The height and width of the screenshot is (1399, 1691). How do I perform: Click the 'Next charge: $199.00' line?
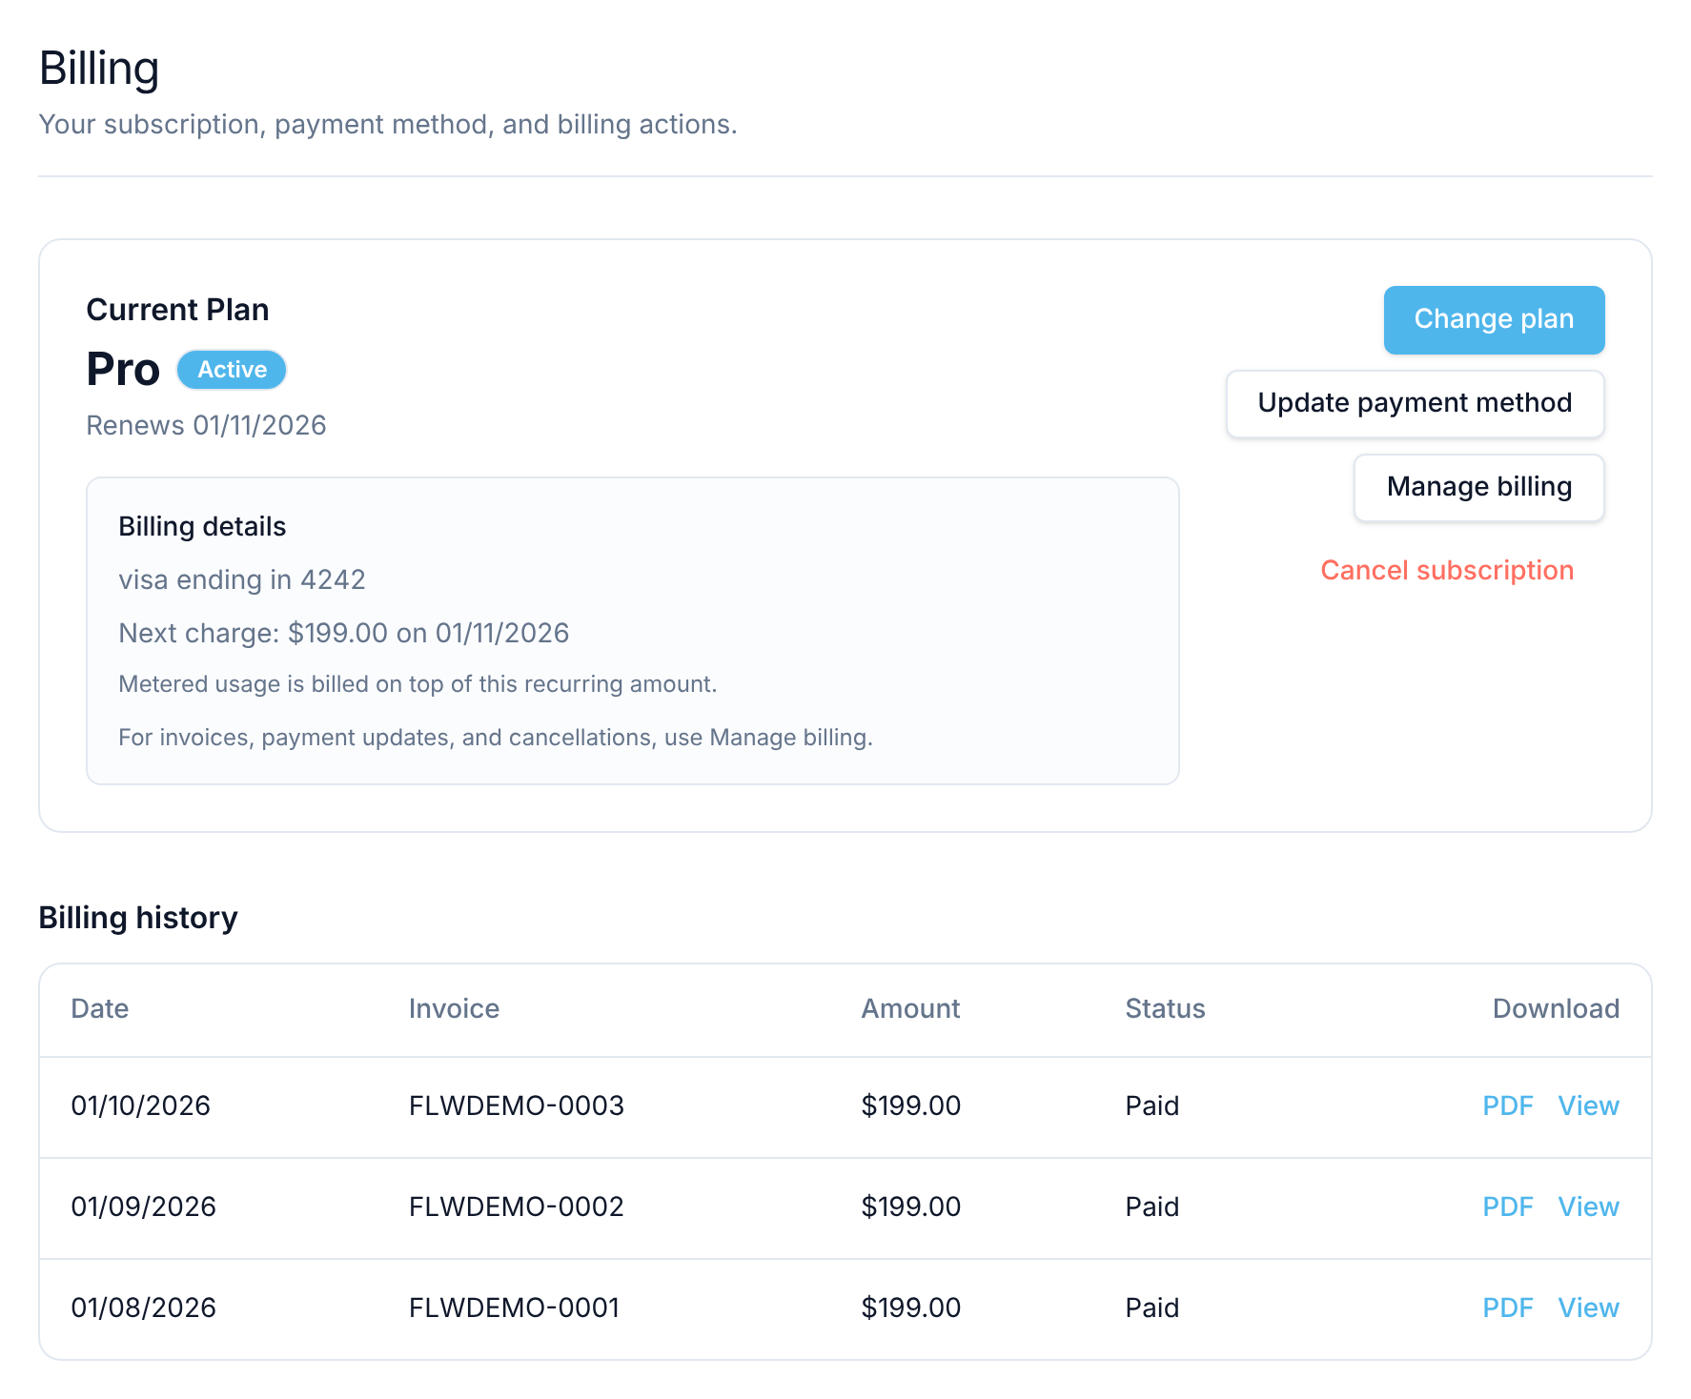[x=344, y=633]
